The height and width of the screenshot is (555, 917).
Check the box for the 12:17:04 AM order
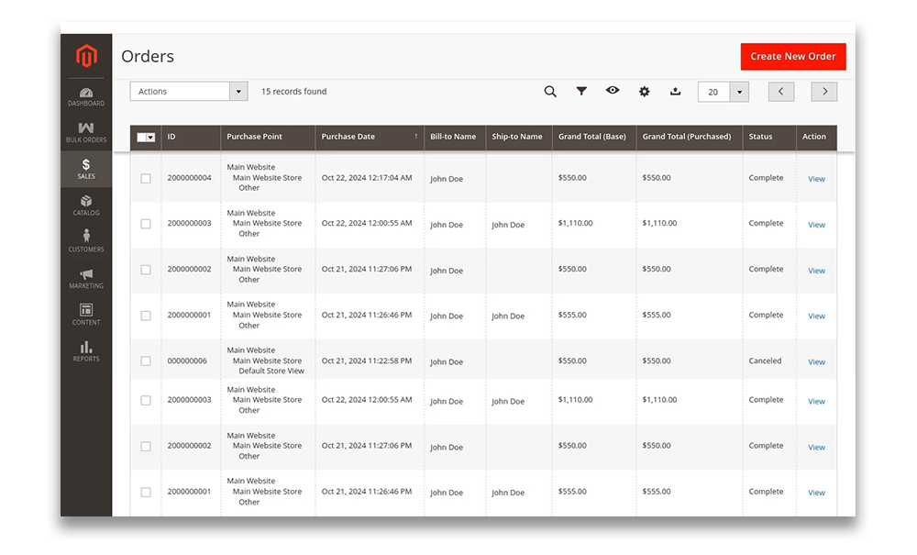(146, 178)
